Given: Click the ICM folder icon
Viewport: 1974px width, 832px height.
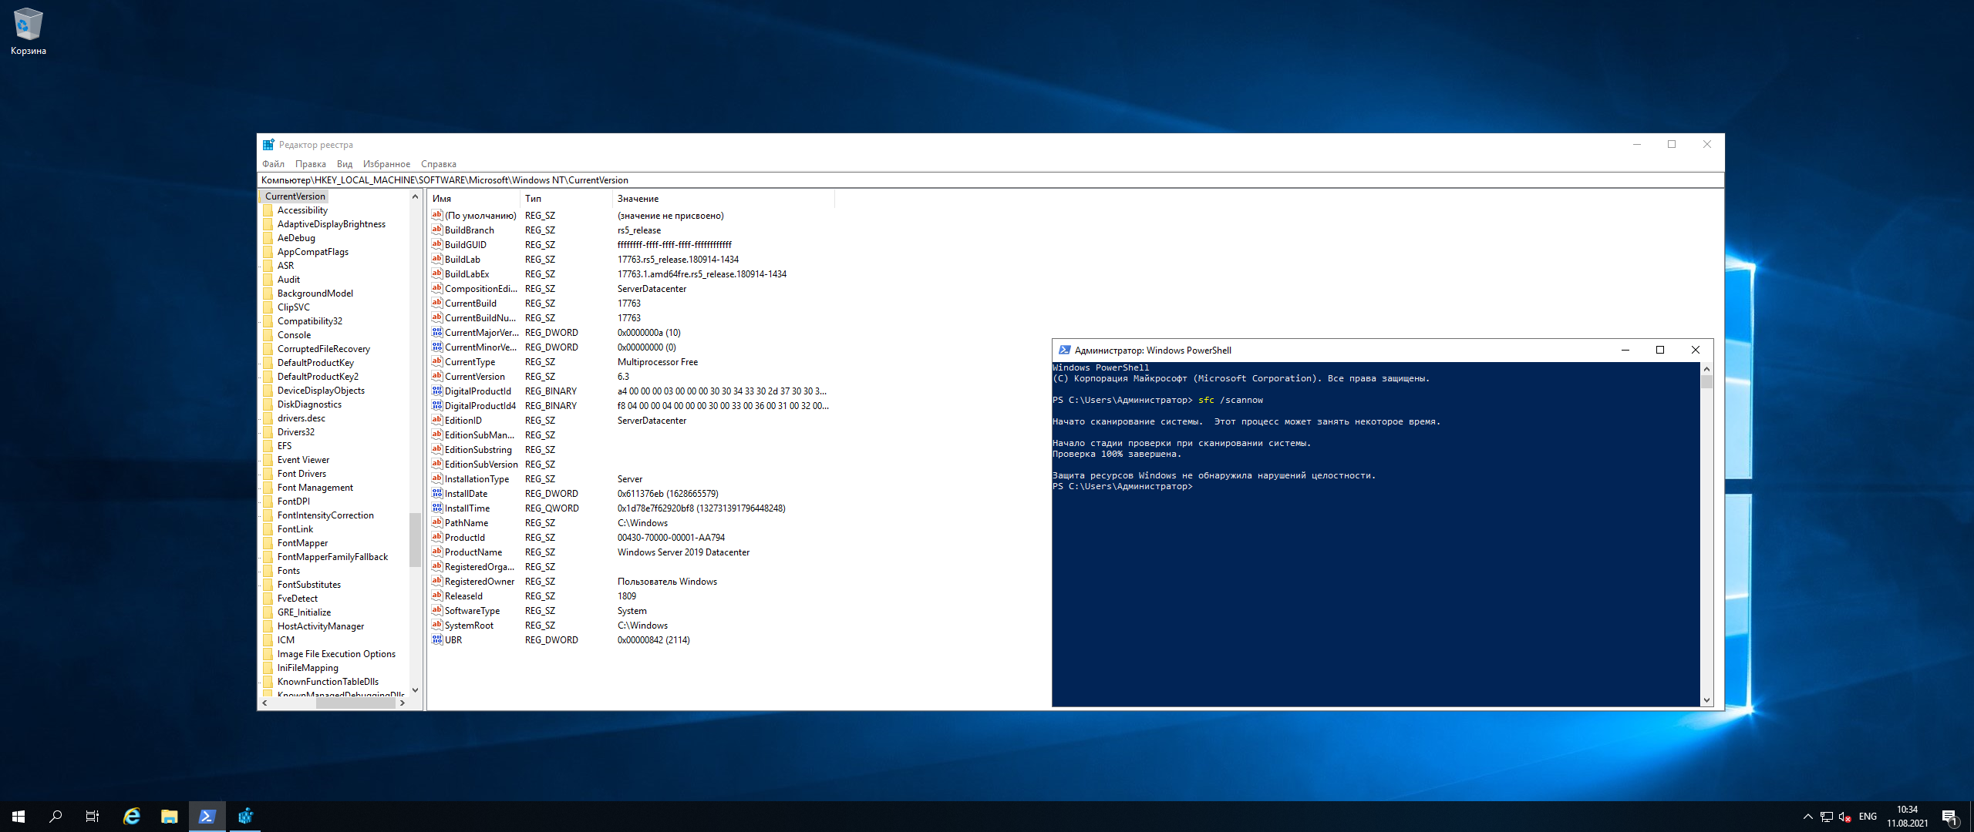Looking at the screenshot, I should click(268, 640).
